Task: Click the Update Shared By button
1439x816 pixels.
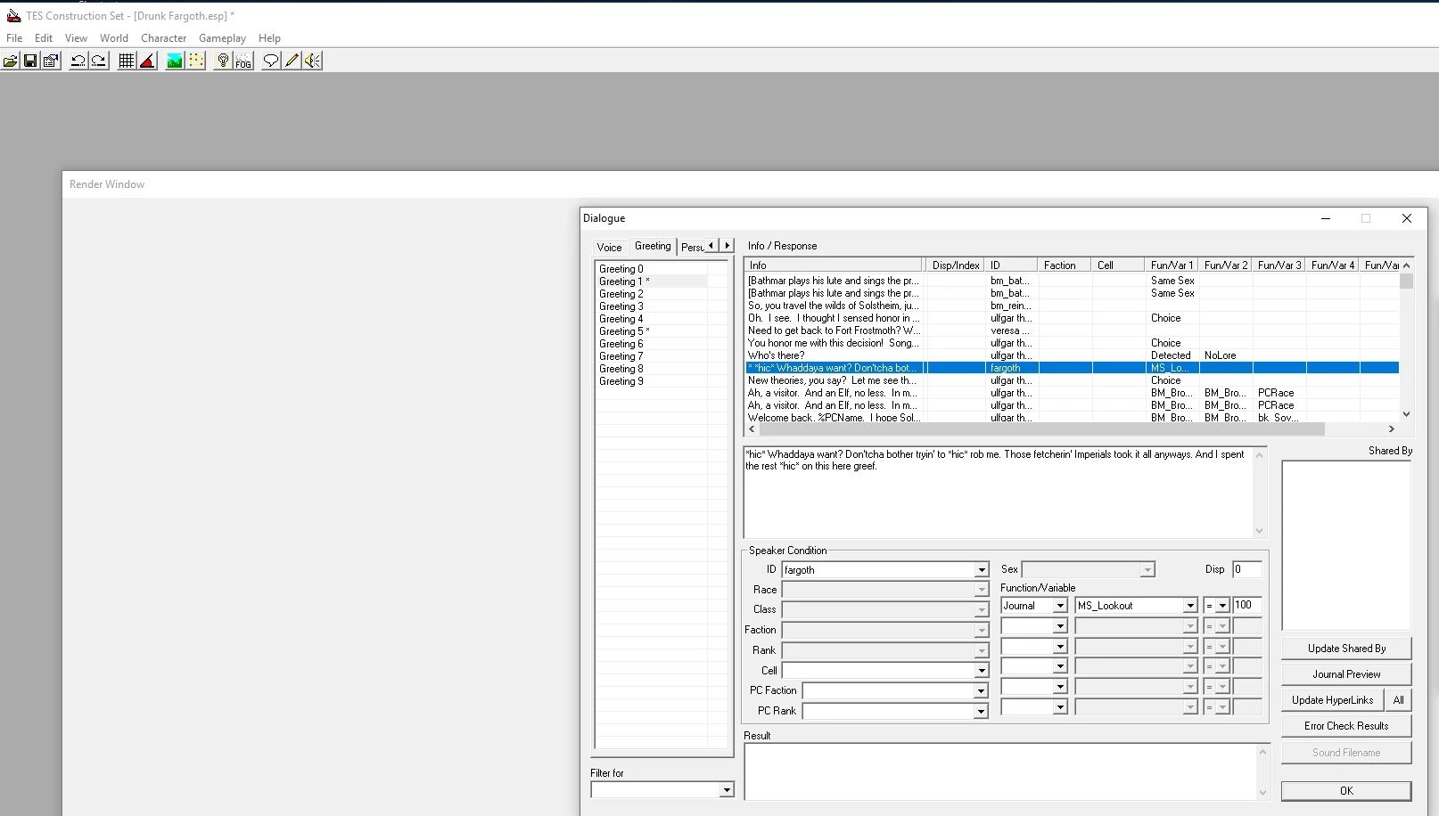Action: (1346, 649)
